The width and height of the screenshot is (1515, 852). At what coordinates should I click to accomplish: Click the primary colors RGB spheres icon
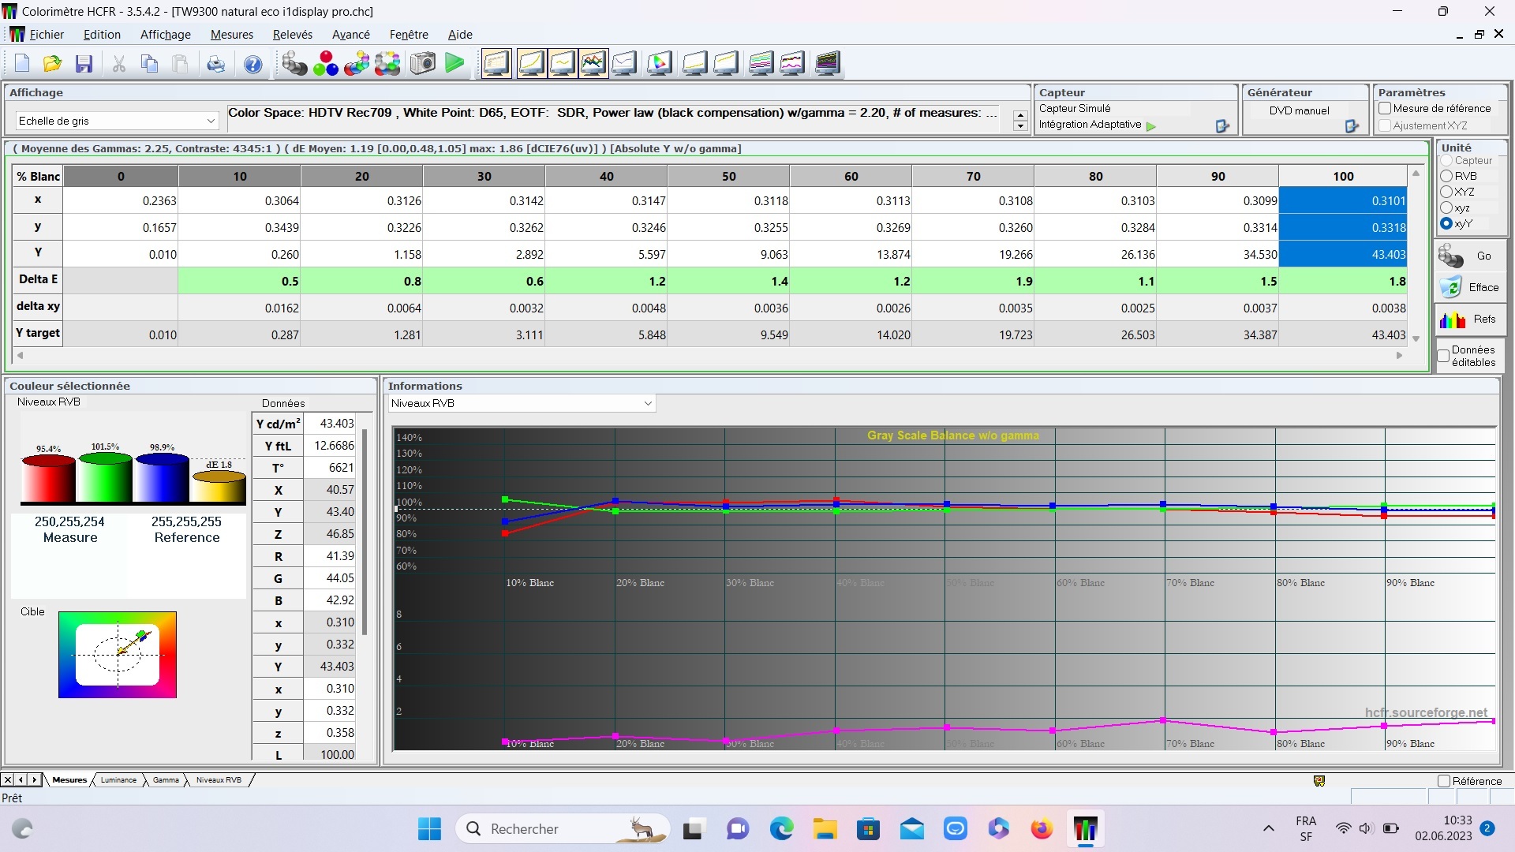tap(325, 64)
